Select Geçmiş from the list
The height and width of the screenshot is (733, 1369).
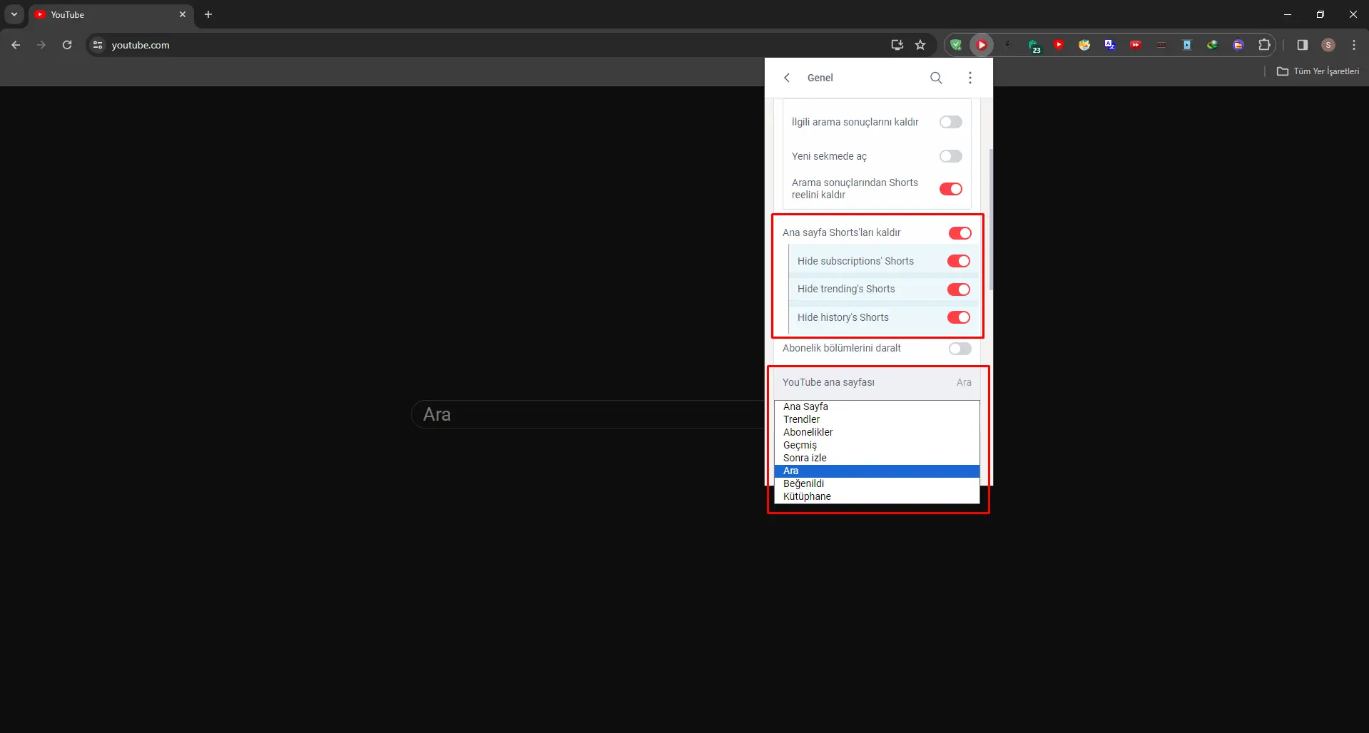tap(877, 445)
